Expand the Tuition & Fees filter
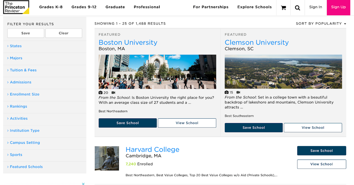354x185 pixels. point(23,70)
